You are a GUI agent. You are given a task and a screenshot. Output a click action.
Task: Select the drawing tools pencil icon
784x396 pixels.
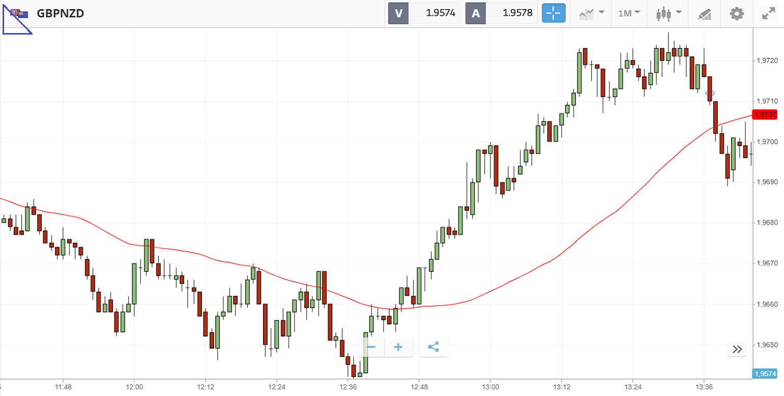click(704, 14)
